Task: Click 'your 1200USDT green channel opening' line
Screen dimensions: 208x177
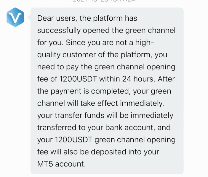Action: point(106,140)
